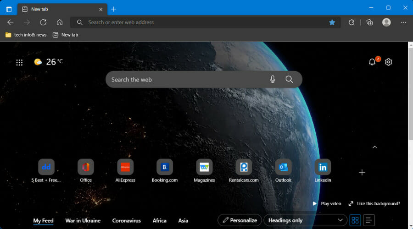Screen dimensions: 413x229
Task: Close the New tab browser tab
Action: pos(100,10)
